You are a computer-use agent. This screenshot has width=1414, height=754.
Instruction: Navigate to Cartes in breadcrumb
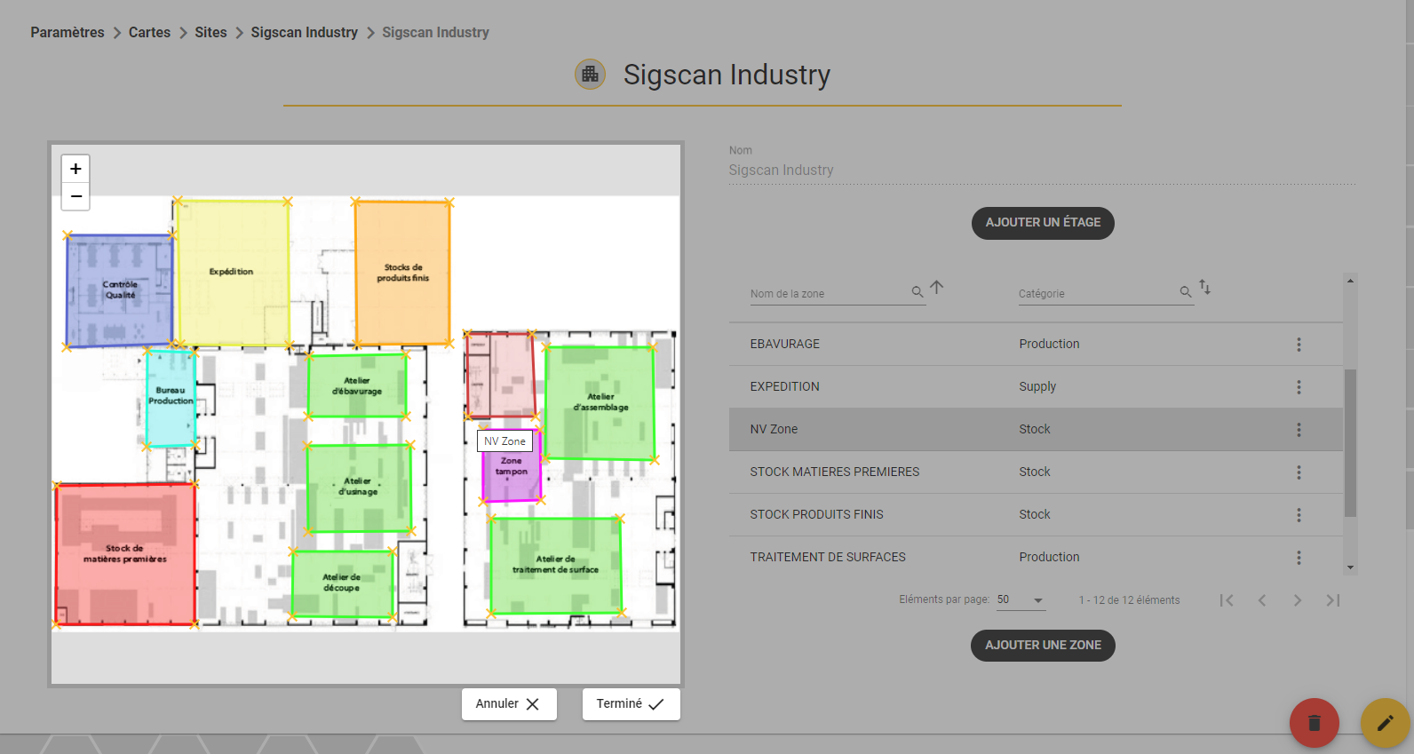[x=149, y=33]
